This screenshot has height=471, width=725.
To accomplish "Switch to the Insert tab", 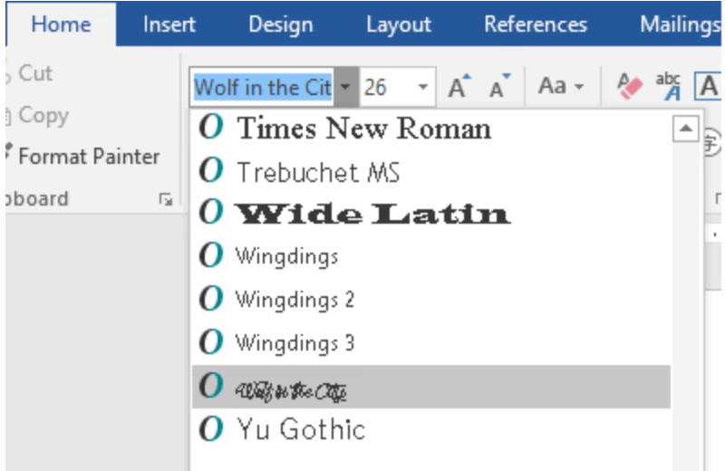I will tap(169, 24).
